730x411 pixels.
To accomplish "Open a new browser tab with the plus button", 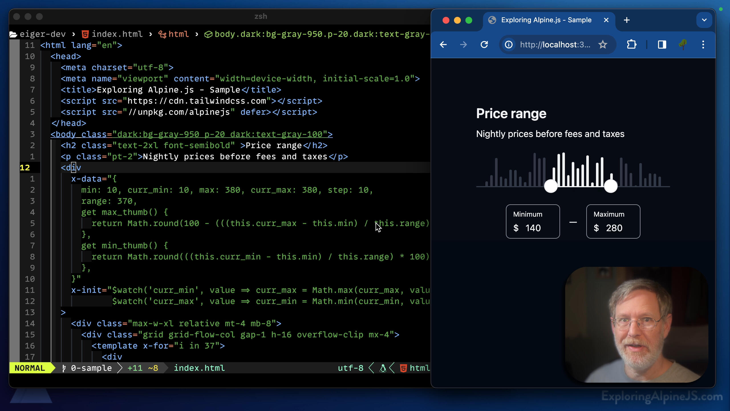I will [x=626, y=20].
